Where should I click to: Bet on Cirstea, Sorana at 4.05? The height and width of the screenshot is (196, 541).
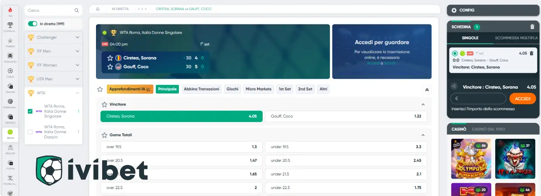coord(181,116)
